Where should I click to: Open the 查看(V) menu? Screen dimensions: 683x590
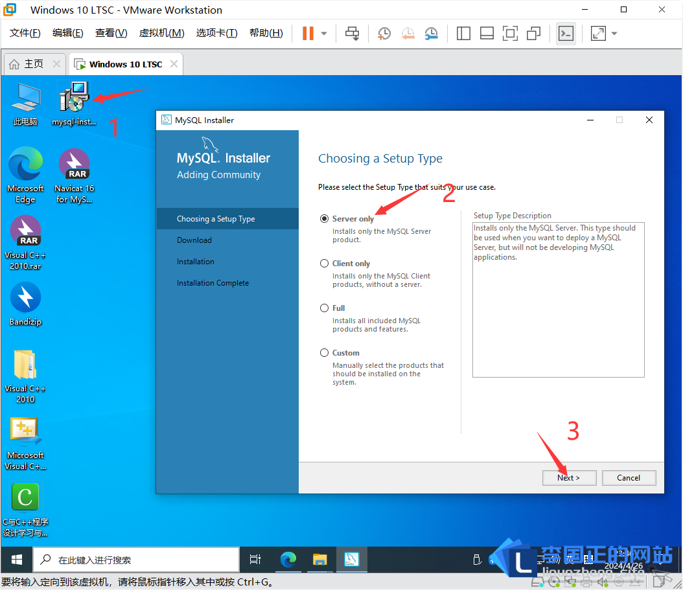pyautogui.click(x=111, y=33)
